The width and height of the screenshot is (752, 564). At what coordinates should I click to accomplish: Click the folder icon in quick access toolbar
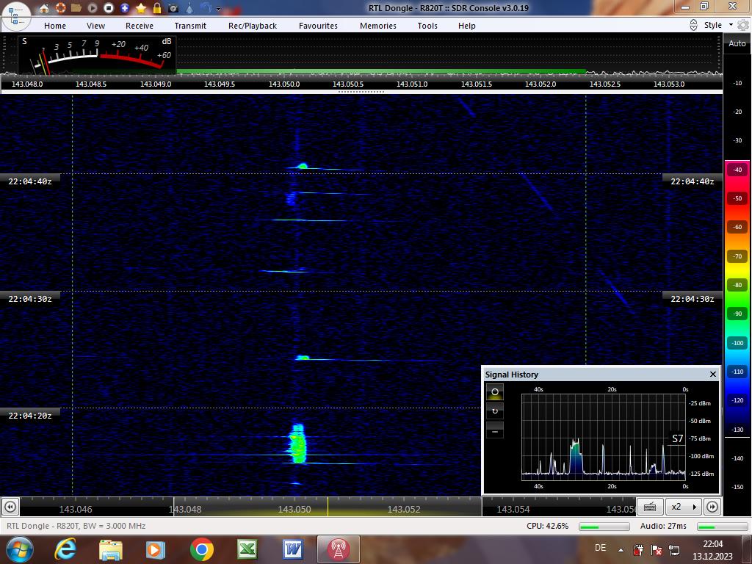[x=76, y=8]
